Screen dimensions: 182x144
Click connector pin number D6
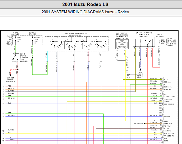coord(161,91)
